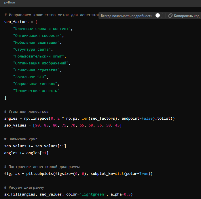Click the "Технические аспекты" string
201x199 pixels.
pyautogui.click(x=37, y=91)
